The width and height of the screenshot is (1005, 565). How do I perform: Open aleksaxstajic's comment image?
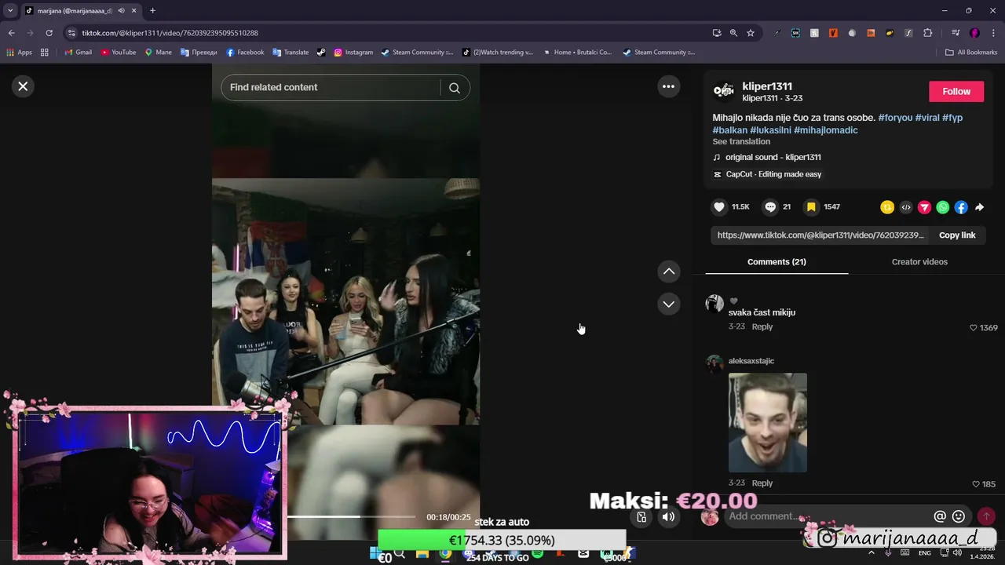[x=768, y=423]
